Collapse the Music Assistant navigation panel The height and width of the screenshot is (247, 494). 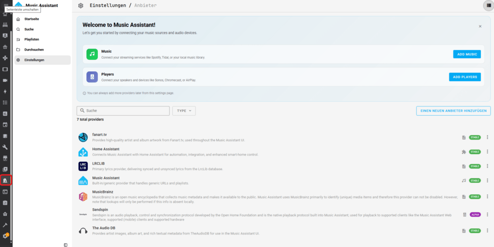pyautogui.click(x=66, y=245)
